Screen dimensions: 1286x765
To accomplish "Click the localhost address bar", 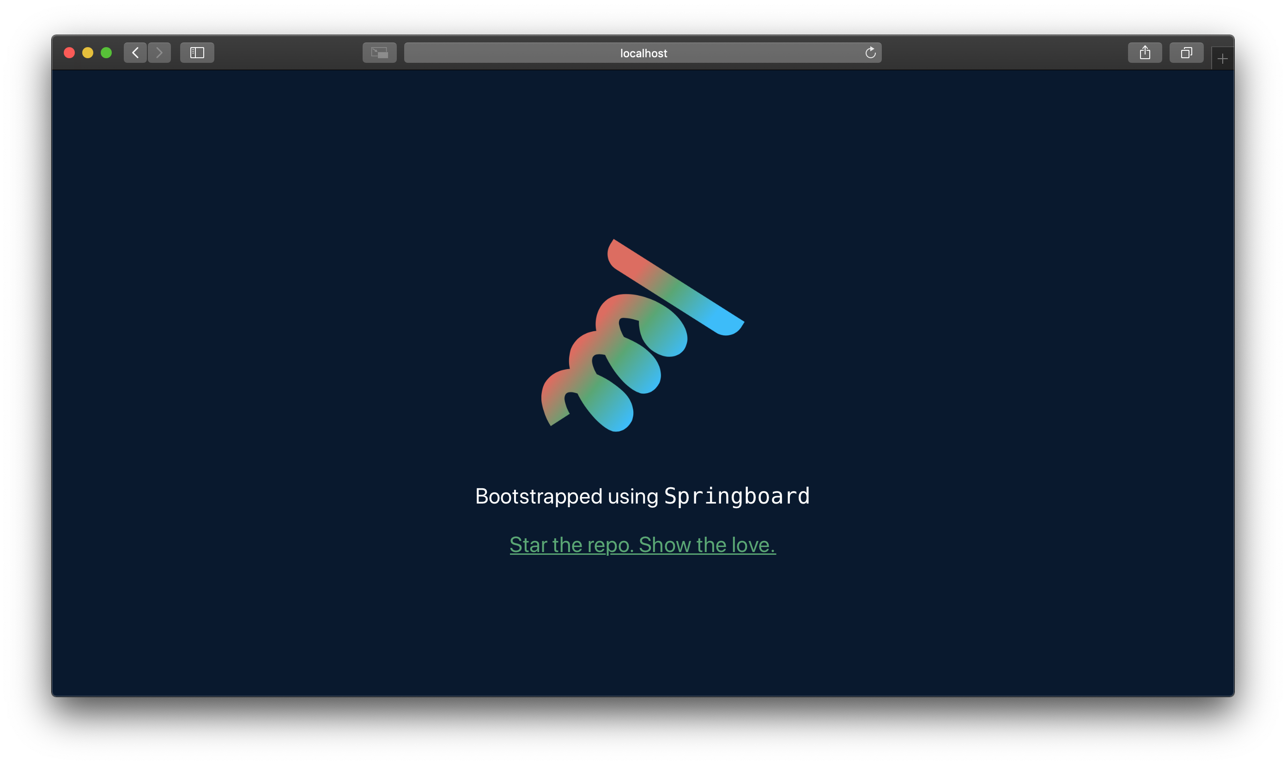I will pyautogui.click(x=516, y=53).
